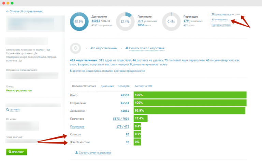This screenshot has width=262, height=161.
Task: Click the '311 адрес не существует' text
Action: coord(115,60)
